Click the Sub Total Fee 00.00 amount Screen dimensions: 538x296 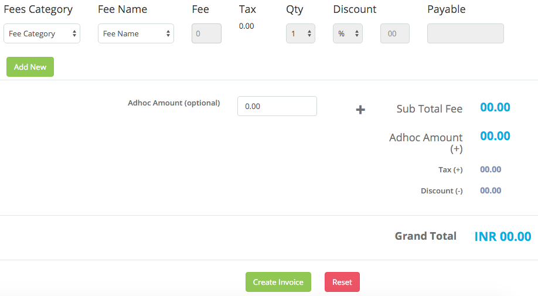pyautogui.click(x=495, y=107)
